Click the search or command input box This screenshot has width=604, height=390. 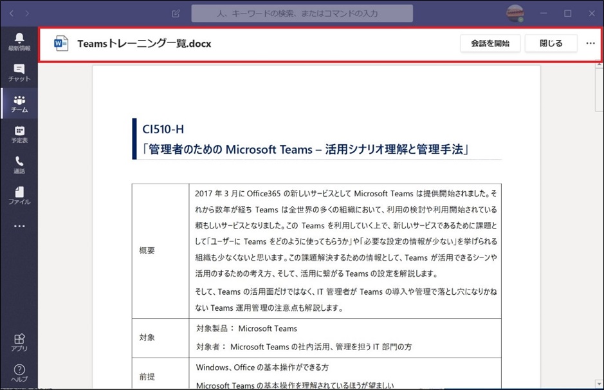point(302,14)
